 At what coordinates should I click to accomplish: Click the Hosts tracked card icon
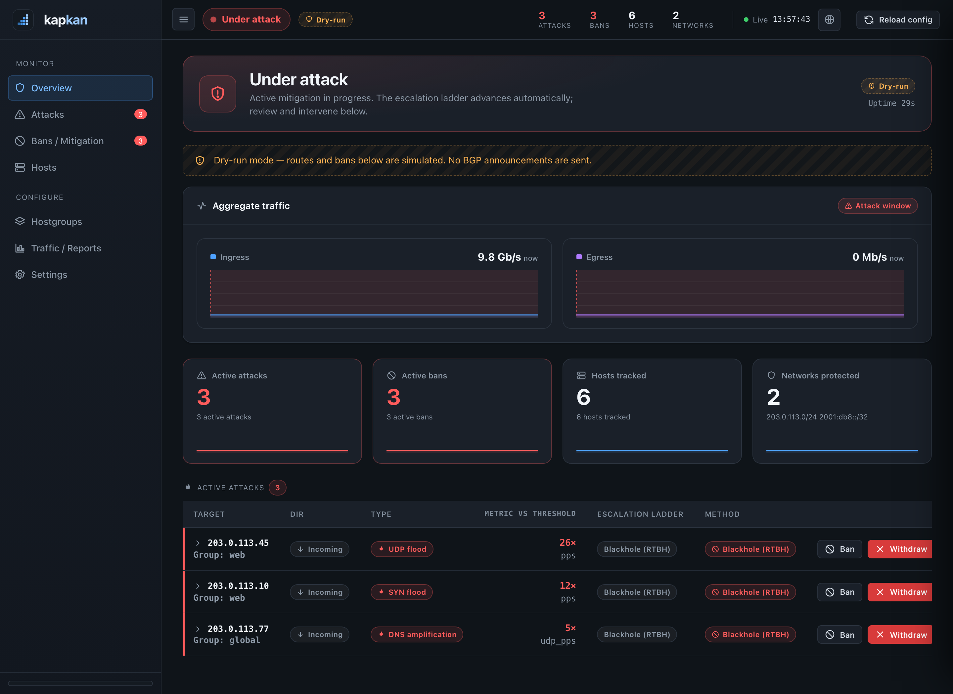tap(581, 375)
